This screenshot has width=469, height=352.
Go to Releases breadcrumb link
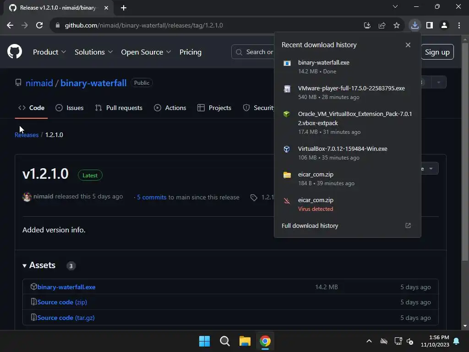click(27, 135)
